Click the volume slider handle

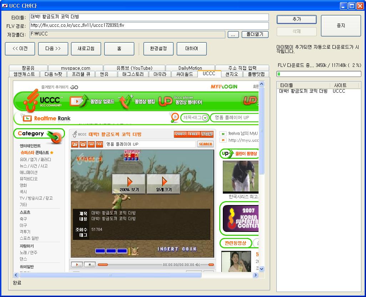[x=211, y=264]
